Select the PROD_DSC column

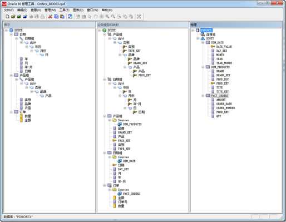pyautogui.click(x=223, y=80)
